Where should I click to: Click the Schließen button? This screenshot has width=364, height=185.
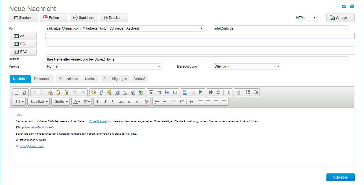pyautogui.click(x=341, y=177)
